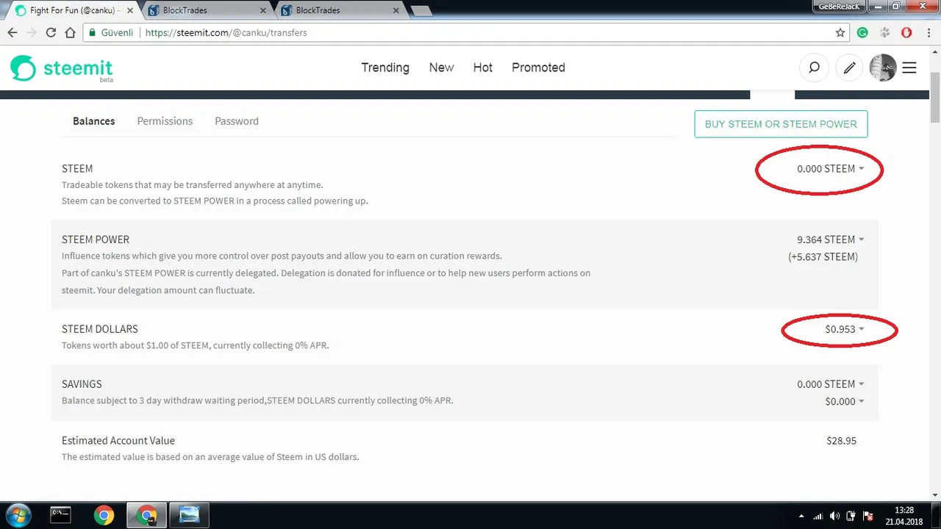Viewport: 941px width, 529px height.
Task: Go back with the browser back arrow
Action: pos(12,33)
